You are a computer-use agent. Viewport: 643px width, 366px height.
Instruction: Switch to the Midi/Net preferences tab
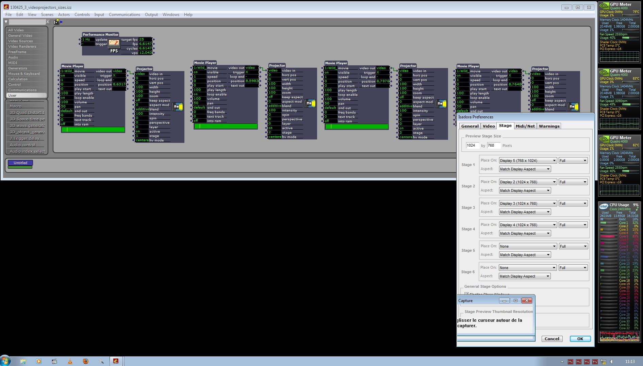525,126
